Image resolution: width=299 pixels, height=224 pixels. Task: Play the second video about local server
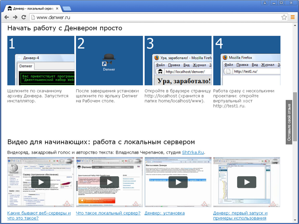(109, 182)
